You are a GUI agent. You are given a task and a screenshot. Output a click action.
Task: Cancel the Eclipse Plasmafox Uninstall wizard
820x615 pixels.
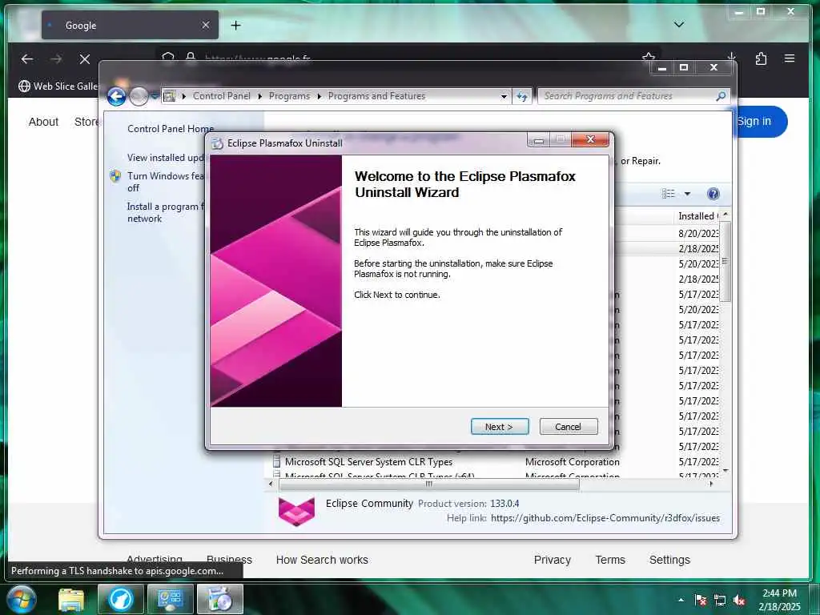click(x=568, y=427)
